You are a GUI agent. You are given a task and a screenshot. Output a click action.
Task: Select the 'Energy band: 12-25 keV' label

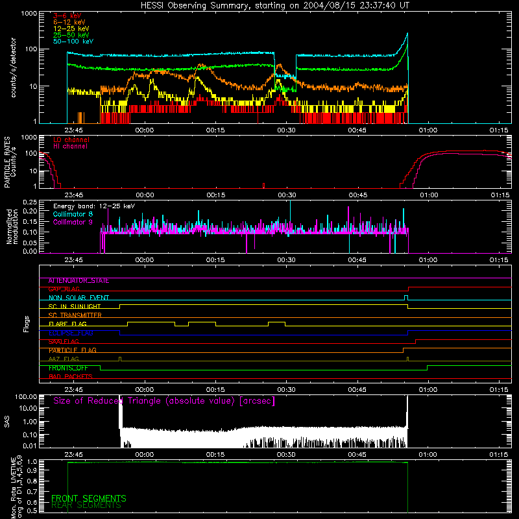click(94, 206)
